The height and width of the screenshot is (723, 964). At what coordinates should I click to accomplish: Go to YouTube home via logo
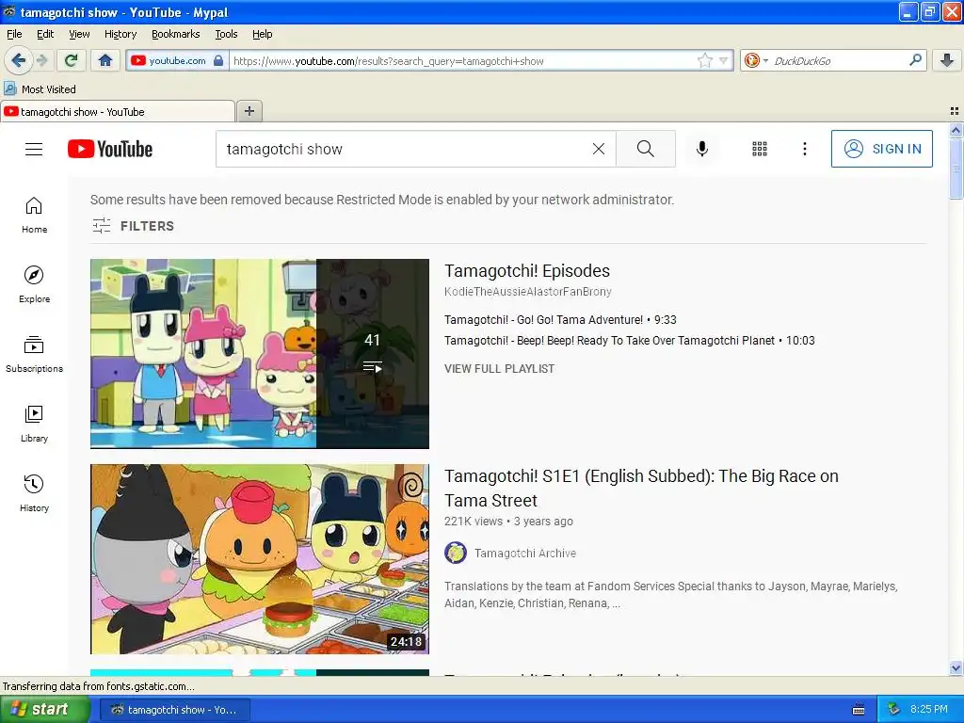pos(110,149)
